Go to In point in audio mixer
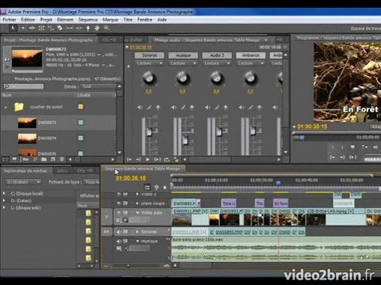381x285 pixels. (129, 159)
